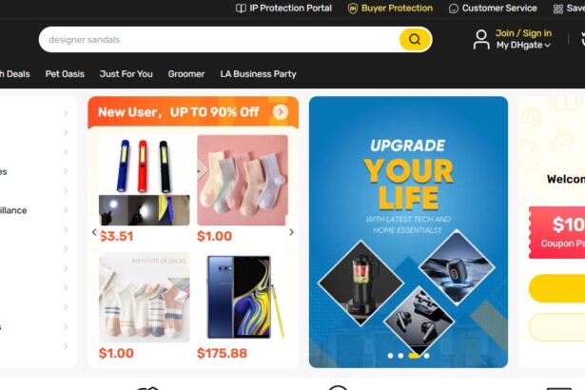Expand the Surveillance category chevron
Viewport: 585px width, 390px height.
66,210
